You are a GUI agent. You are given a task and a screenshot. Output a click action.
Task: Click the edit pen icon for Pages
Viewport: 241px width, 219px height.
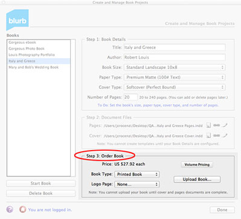[x=225, y=125]
